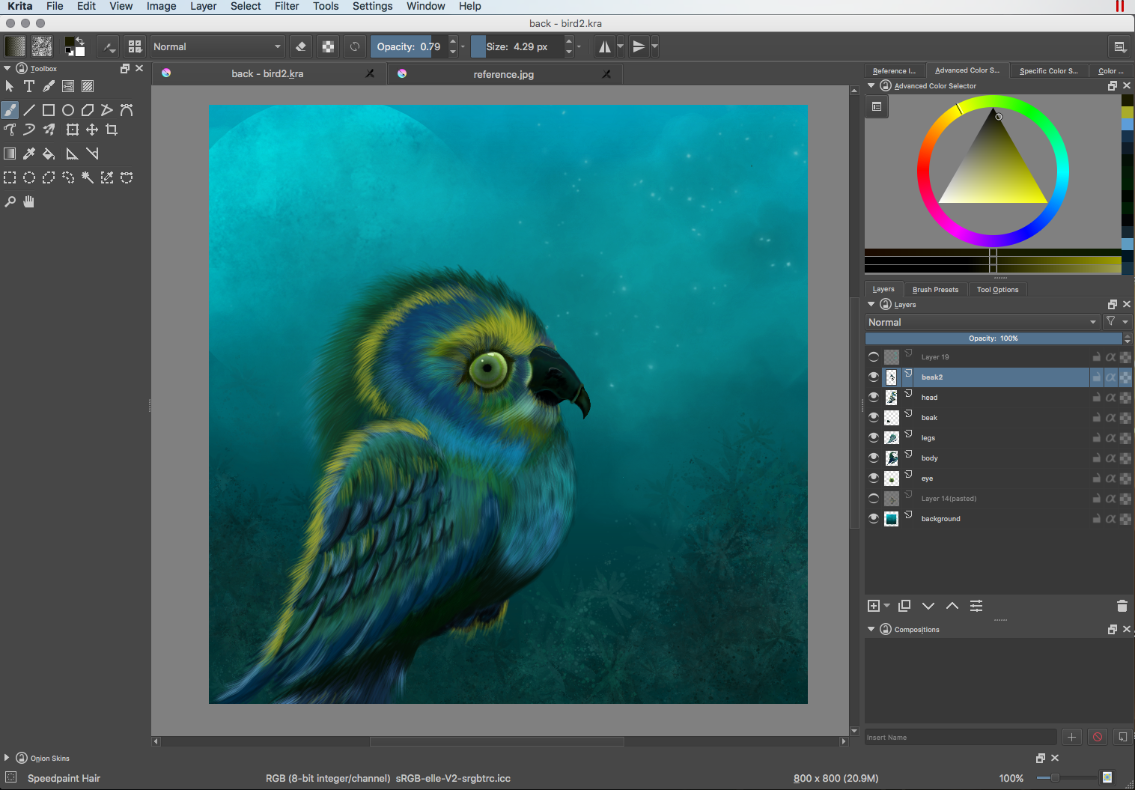Click the layer Opacity slider
Image resolution: width=1135 pixels, height=790 pixels.
(x=993, y=338)
